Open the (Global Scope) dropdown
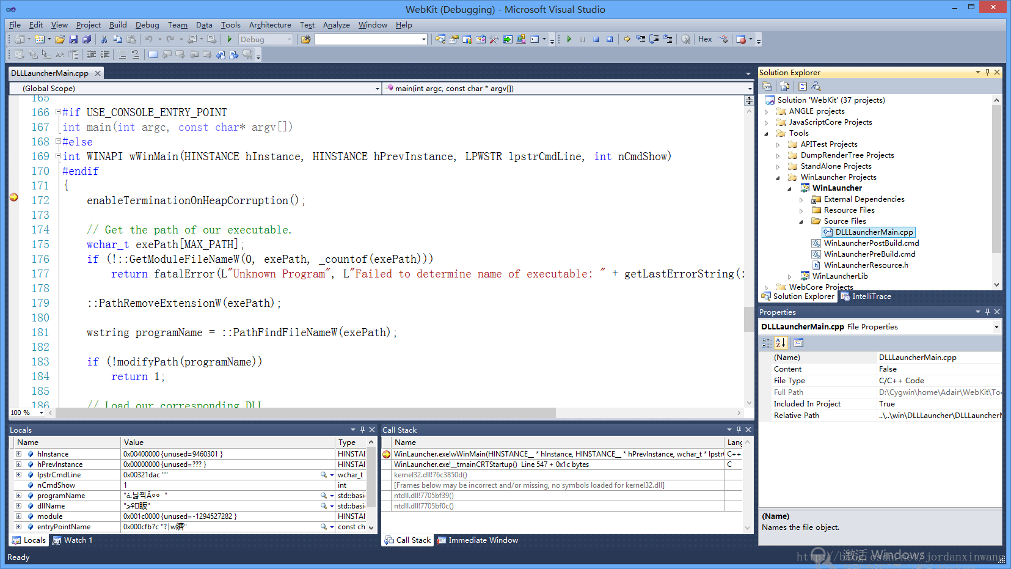The height and width of the screenshot is (569, 1011). coord(378,89)
